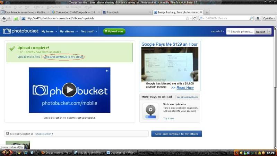This screenshot has height=156, width=277.
Task: Switch to the Facebook tab
Action: [127, 12]
